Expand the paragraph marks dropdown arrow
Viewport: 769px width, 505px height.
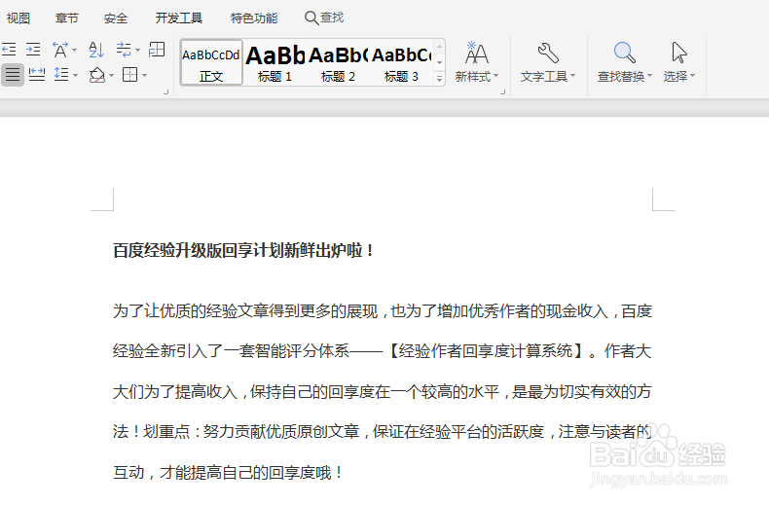point(138,50)
